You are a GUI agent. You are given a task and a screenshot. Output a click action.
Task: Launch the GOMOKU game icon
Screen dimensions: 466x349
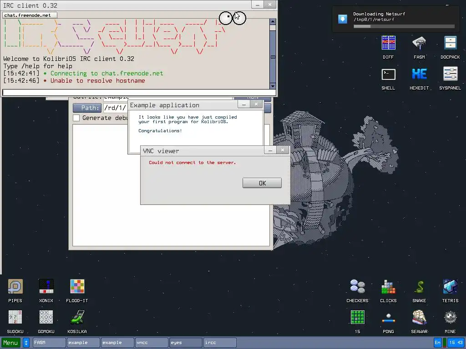[x=46, y=317]
